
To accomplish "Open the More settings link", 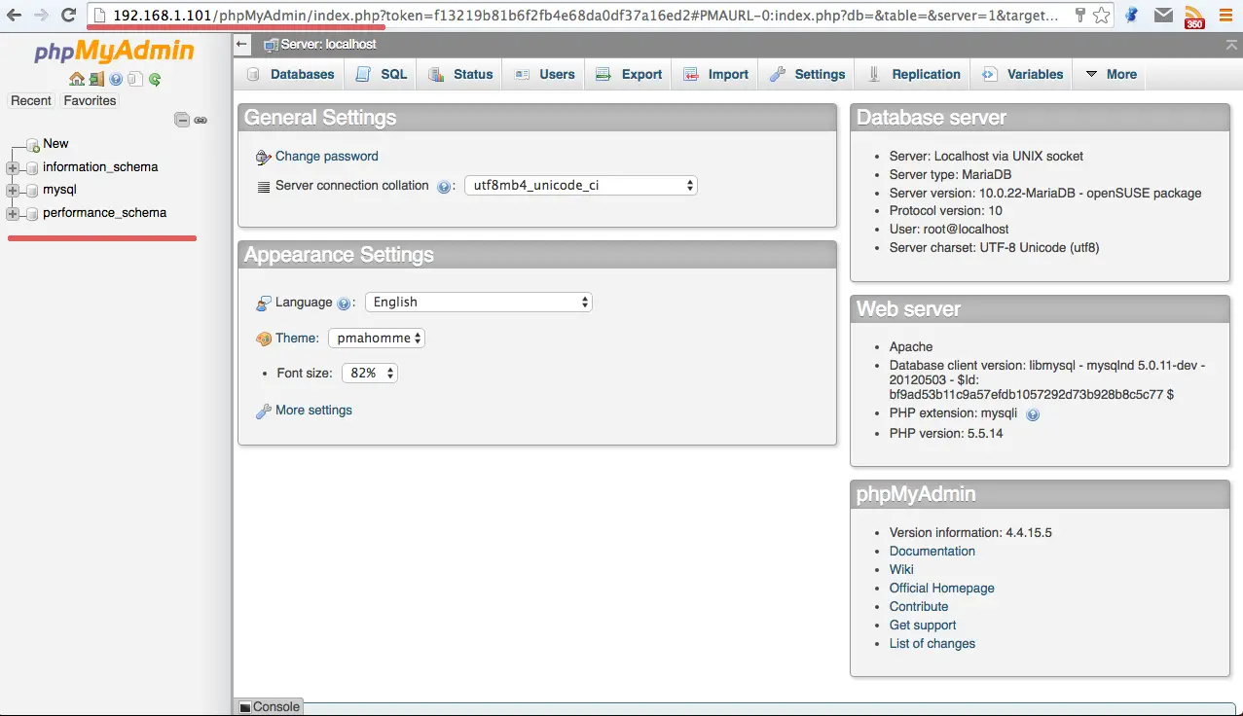I will pos(313,411).
